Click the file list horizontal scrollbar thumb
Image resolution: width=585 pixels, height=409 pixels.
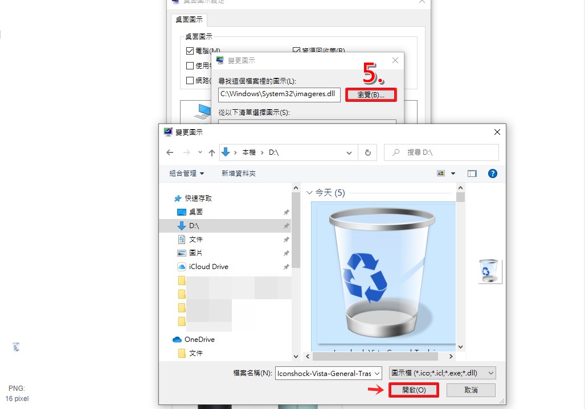pos(375,357)
